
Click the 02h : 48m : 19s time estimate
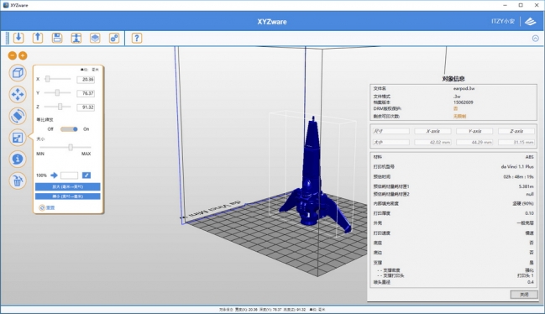tap(518, 177)
